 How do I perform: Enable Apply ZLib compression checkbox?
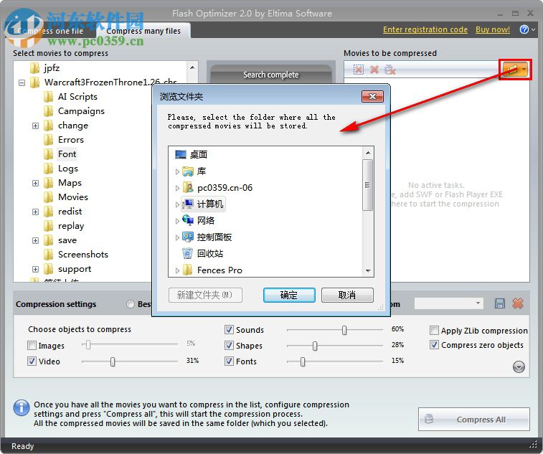click(434, 331)
